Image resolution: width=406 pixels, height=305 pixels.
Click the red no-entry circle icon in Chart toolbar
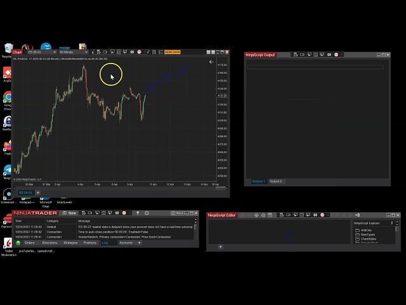pyautogui.click(x=139, y=52)
